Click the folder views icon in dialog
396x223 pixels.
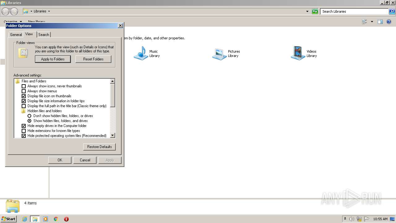pos(23,53)
